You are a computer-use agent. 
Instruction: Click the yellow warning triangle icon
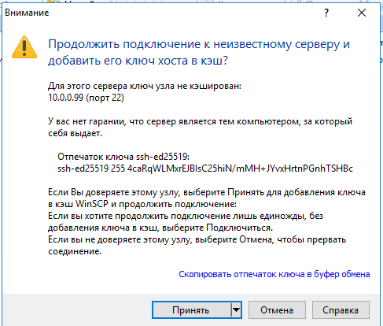click(x=24, y=47)
